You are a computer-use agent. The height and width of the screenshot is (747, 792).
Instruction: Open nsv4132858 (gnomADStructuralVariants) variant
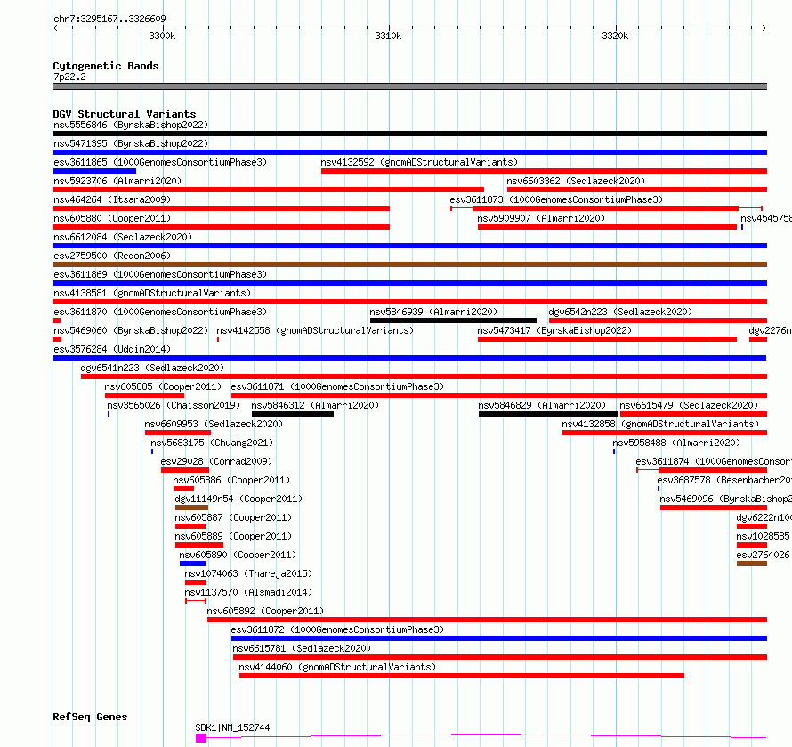coord(660,424)
